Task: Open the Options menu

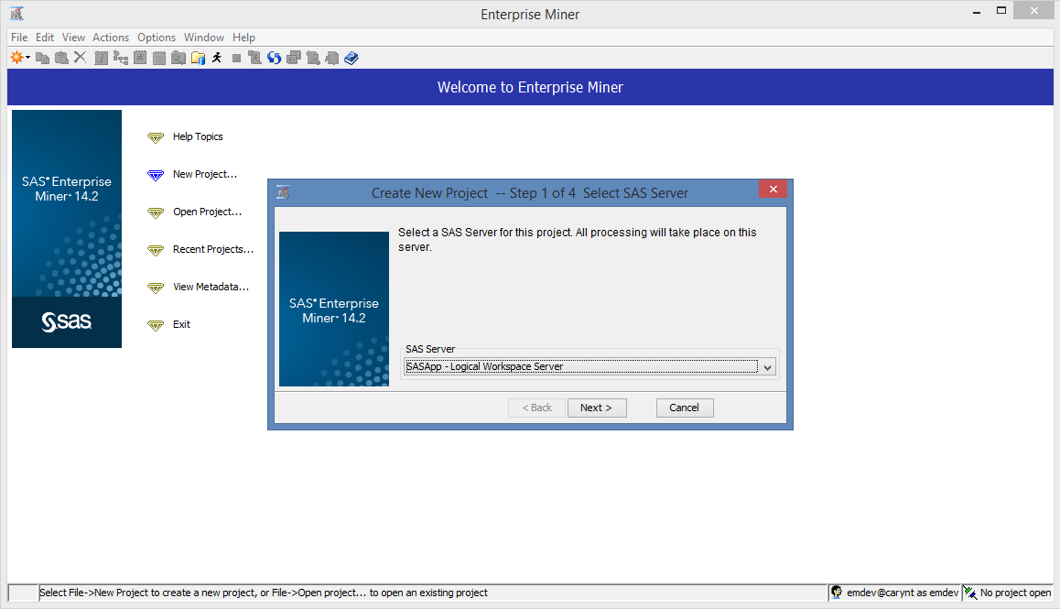Action: click(156, 38)
